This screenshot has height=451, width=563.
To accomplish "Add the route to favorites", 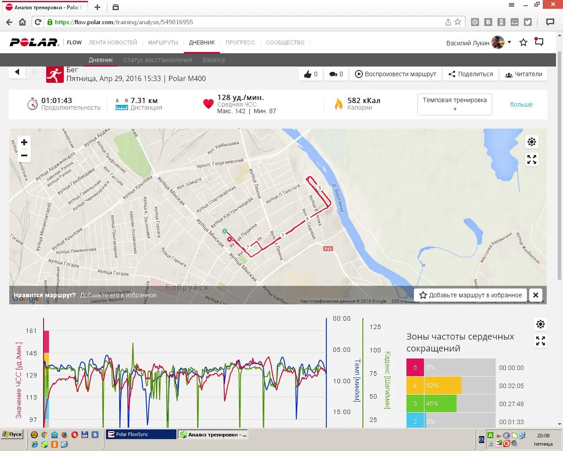I will (x=471, y=295).
